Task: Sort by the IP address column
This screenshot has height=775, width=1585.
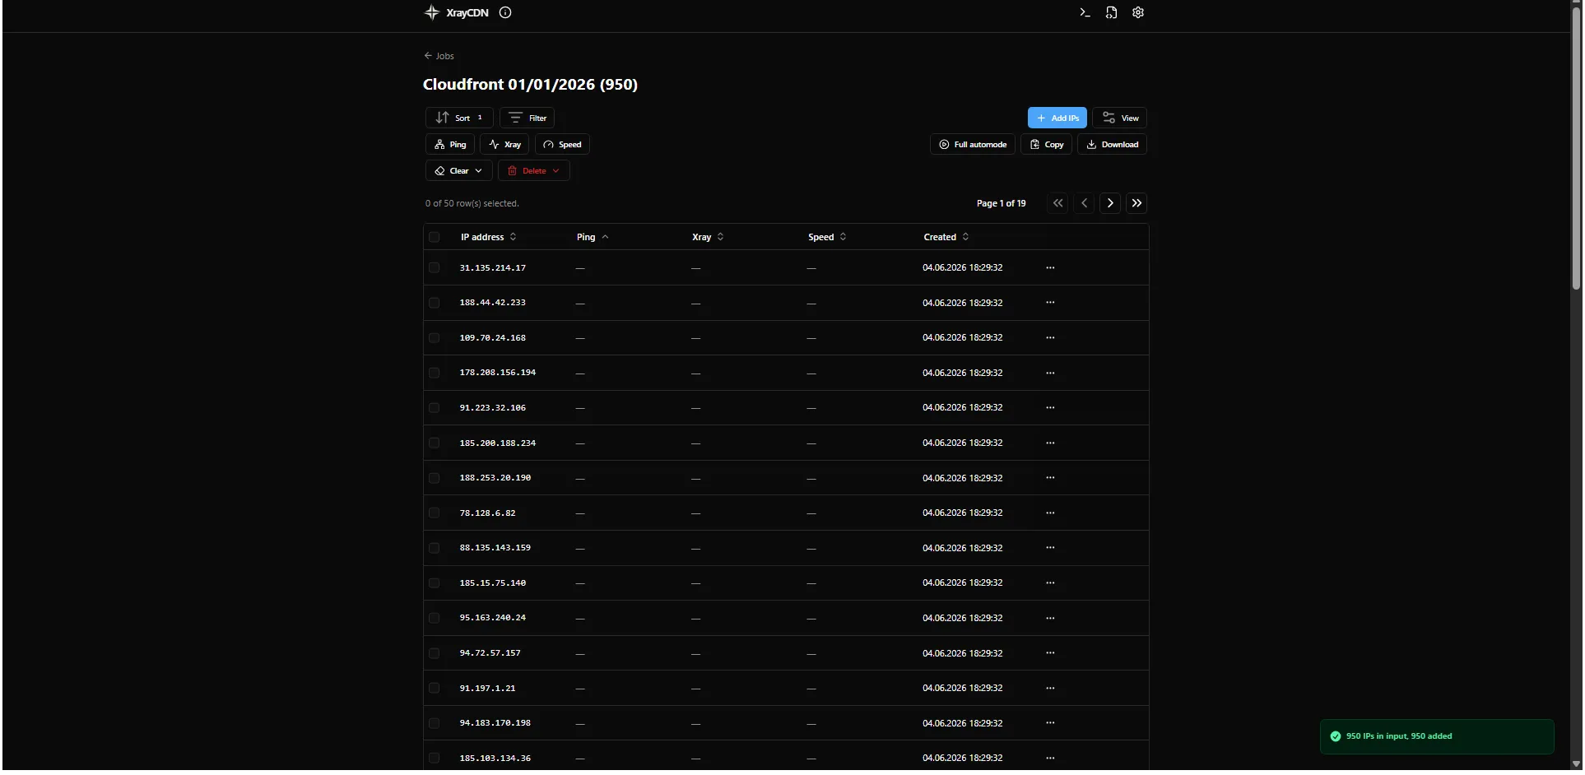Action: tap(489, 237)
